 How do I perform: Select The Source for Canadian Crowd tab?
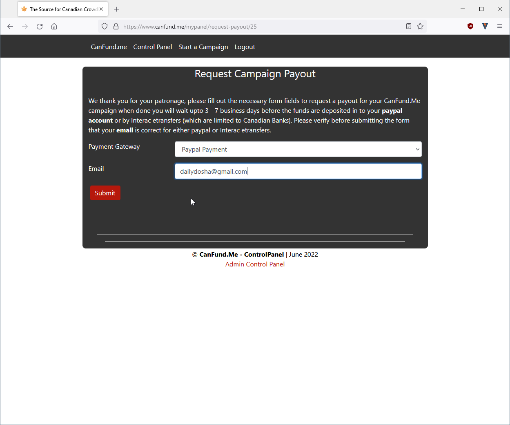pos(62,9)
